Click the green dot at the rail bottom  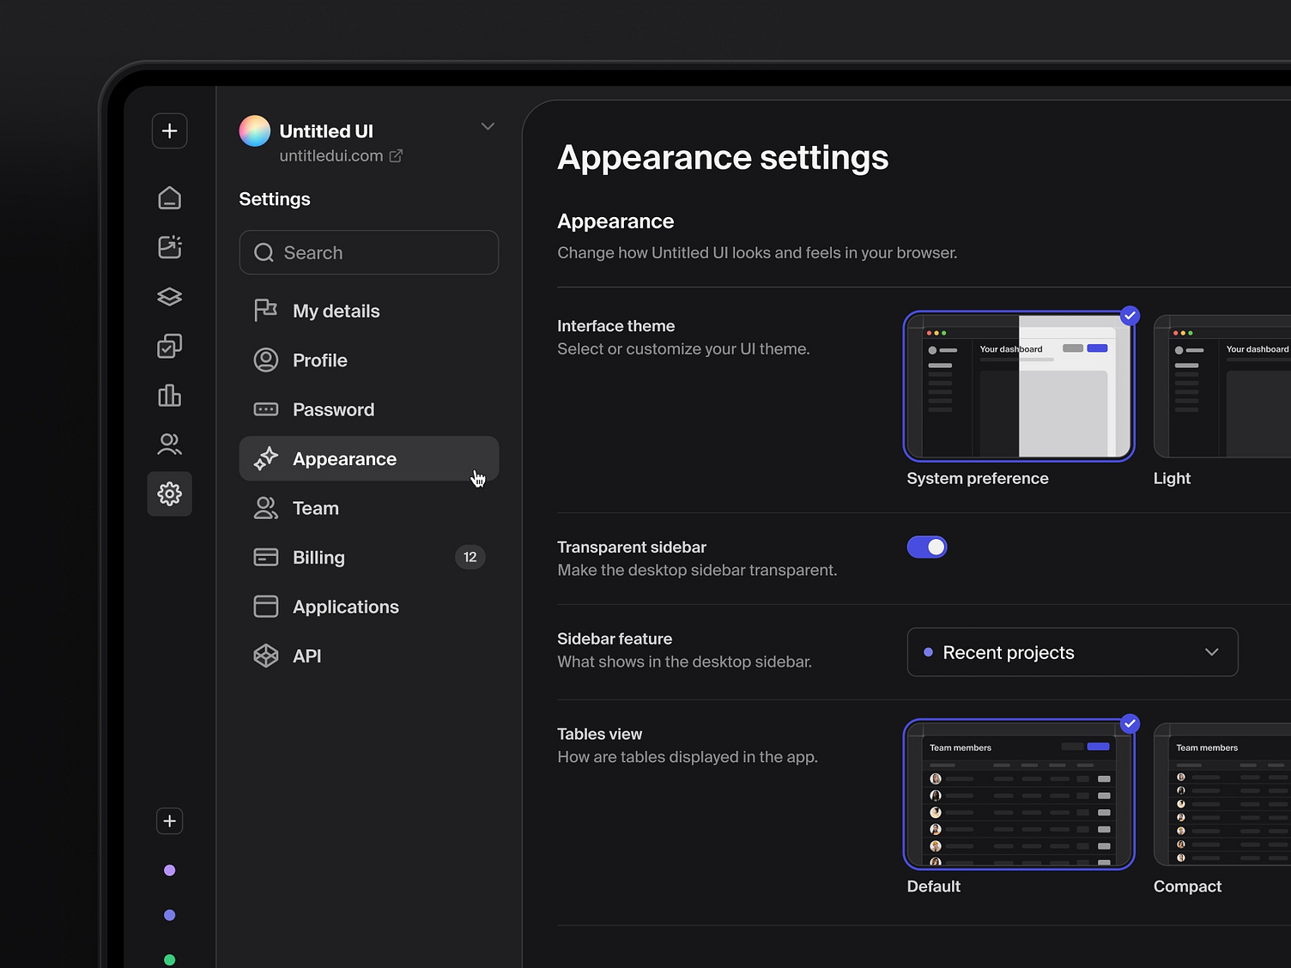[x=169, y=959]
